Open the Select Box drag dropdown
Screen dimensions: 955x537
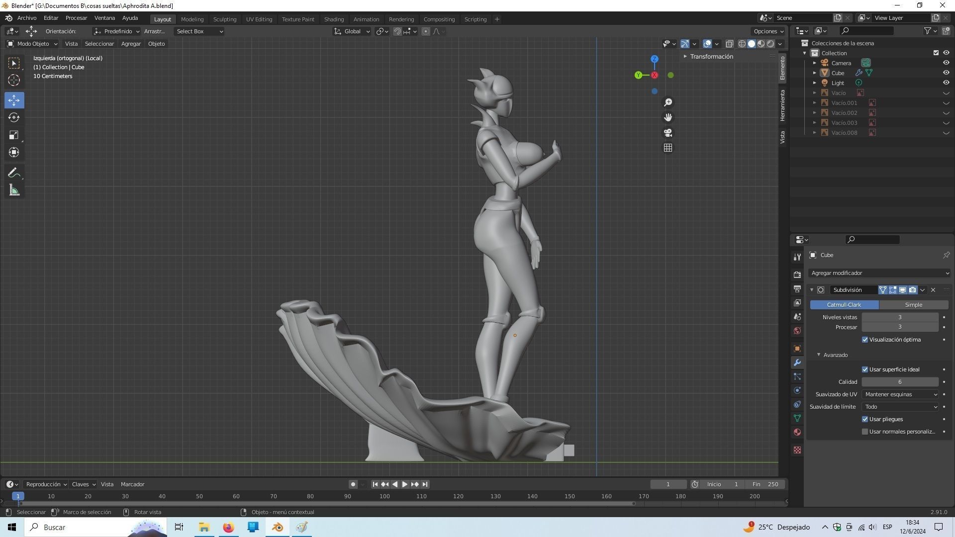[199, 31]
